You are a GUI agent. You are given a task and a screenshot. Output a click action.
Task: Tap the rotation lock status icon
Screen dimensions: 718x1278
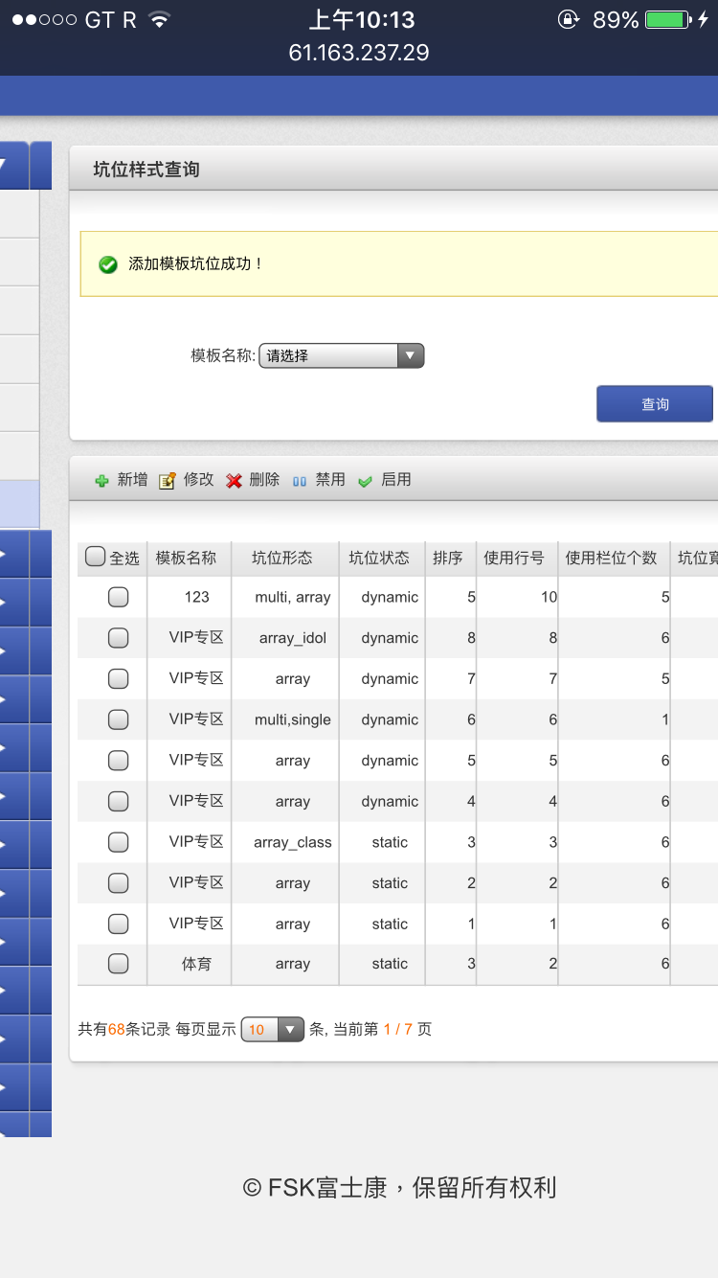[x=569, y=19]
